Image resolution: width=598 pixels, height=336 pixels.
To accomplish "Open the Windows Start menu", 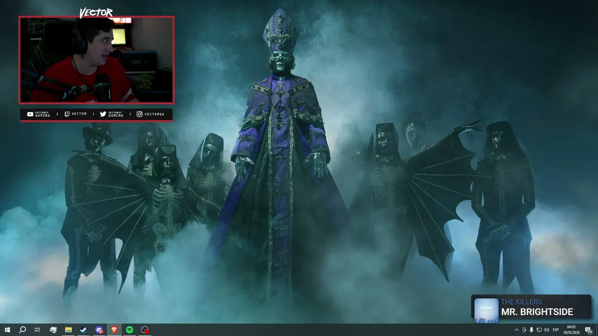I will (7, 330).
